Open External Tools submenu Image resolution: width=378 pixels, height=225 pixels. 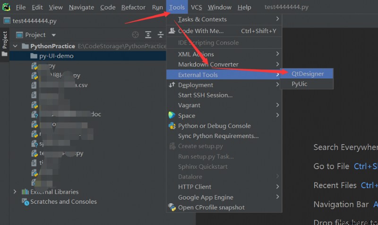[x=224, y=75]
